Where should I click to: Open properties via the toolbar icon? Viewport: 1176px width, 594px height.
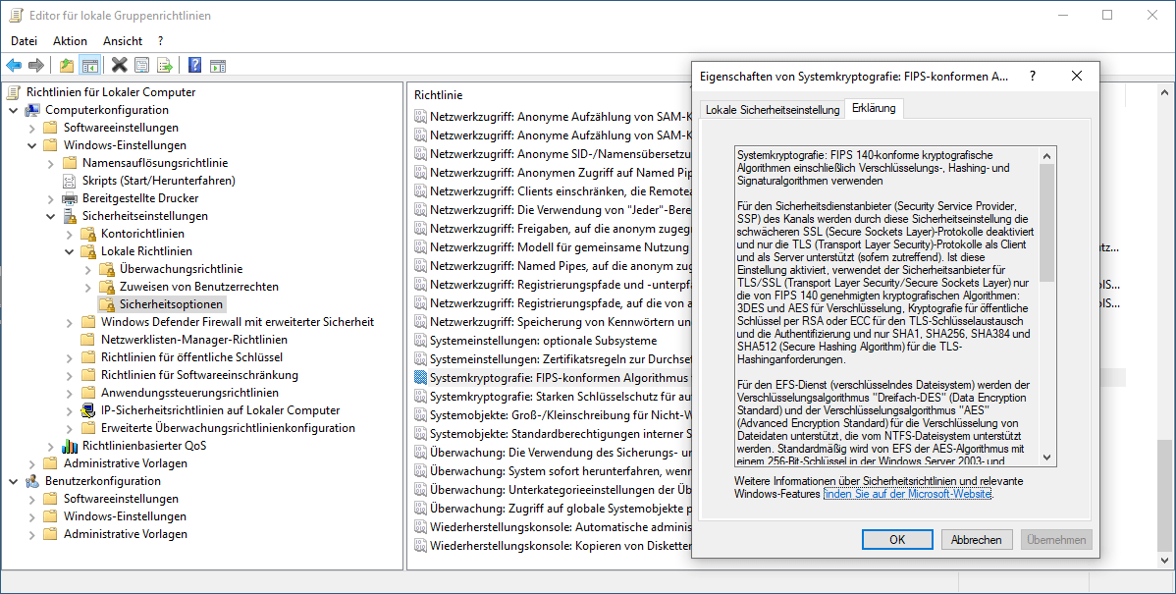[142, 66]
